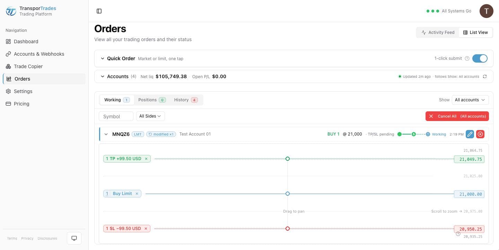Cancel the MNQZ6 order with the red icon
The height and width of the screenshot is (250, 499).
(x=480, y=134)
